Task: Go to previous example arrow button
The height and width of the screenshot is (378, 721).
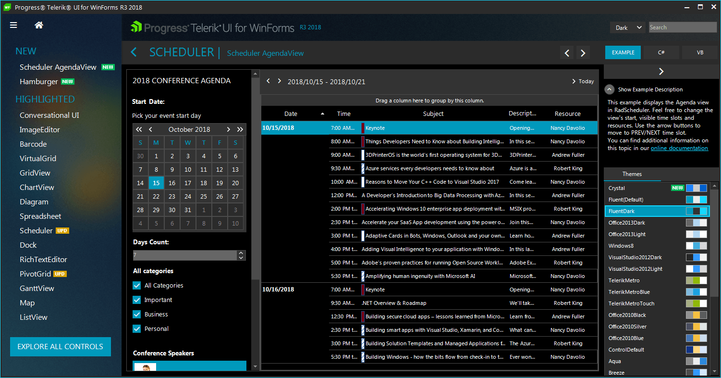Action: 567,53
